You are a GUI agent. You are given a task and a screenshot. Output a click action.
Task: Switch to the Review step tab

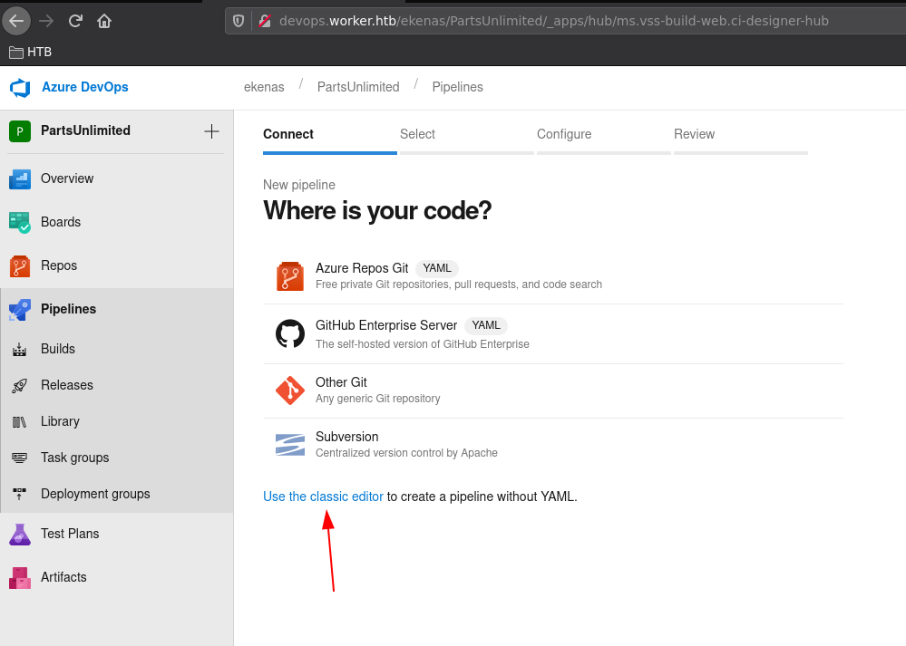click(741, 140)
